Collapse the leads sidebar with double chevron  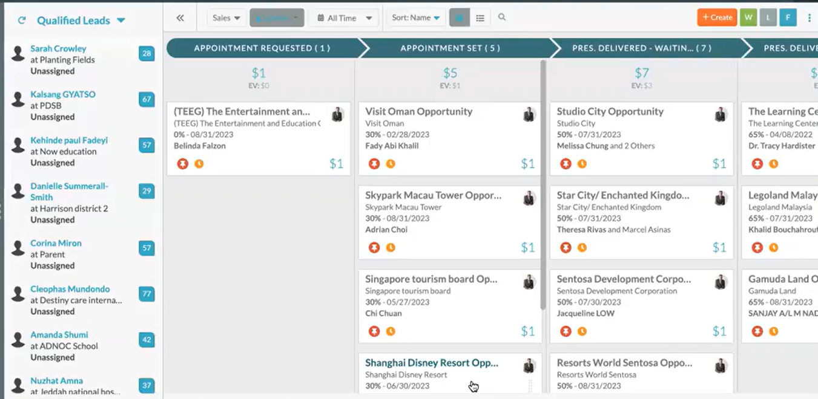(x=180, y=18)
